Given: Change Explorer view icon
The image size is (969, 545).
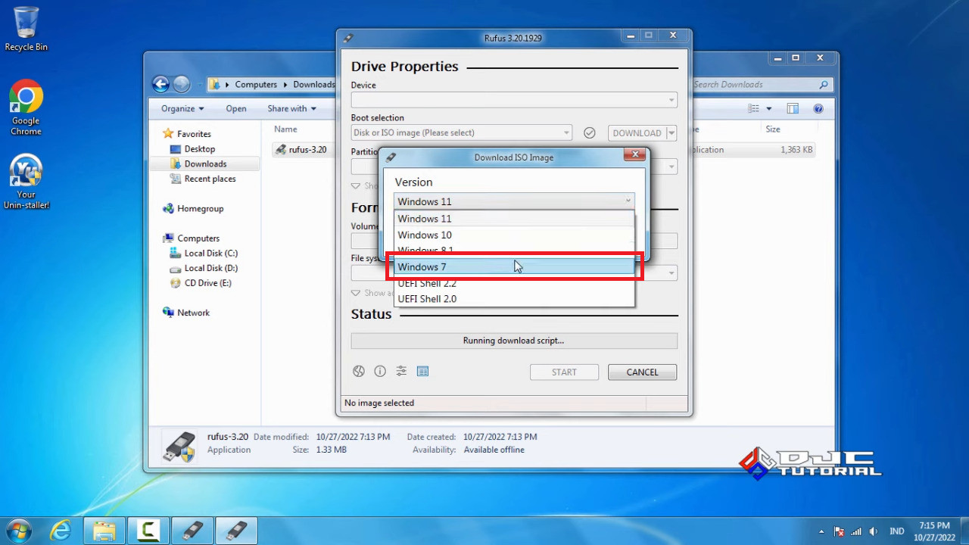Looking at the screenshot, I should point(753,108).
